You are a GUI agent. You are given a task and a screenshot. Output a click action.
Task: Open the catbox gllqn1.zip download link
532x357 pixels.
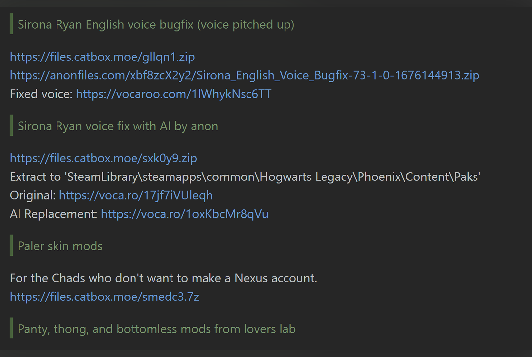(x=102, y=57)
